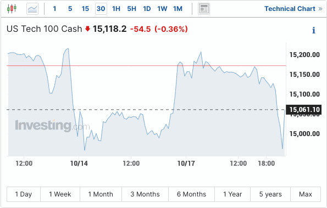Switch to candlestick chart type icon
Screen dimensions: 327x208
pos(12,9)
